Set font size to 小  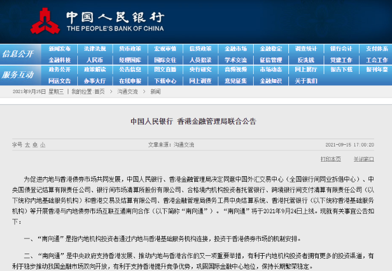pyautogui.click(x=43, y=145)
